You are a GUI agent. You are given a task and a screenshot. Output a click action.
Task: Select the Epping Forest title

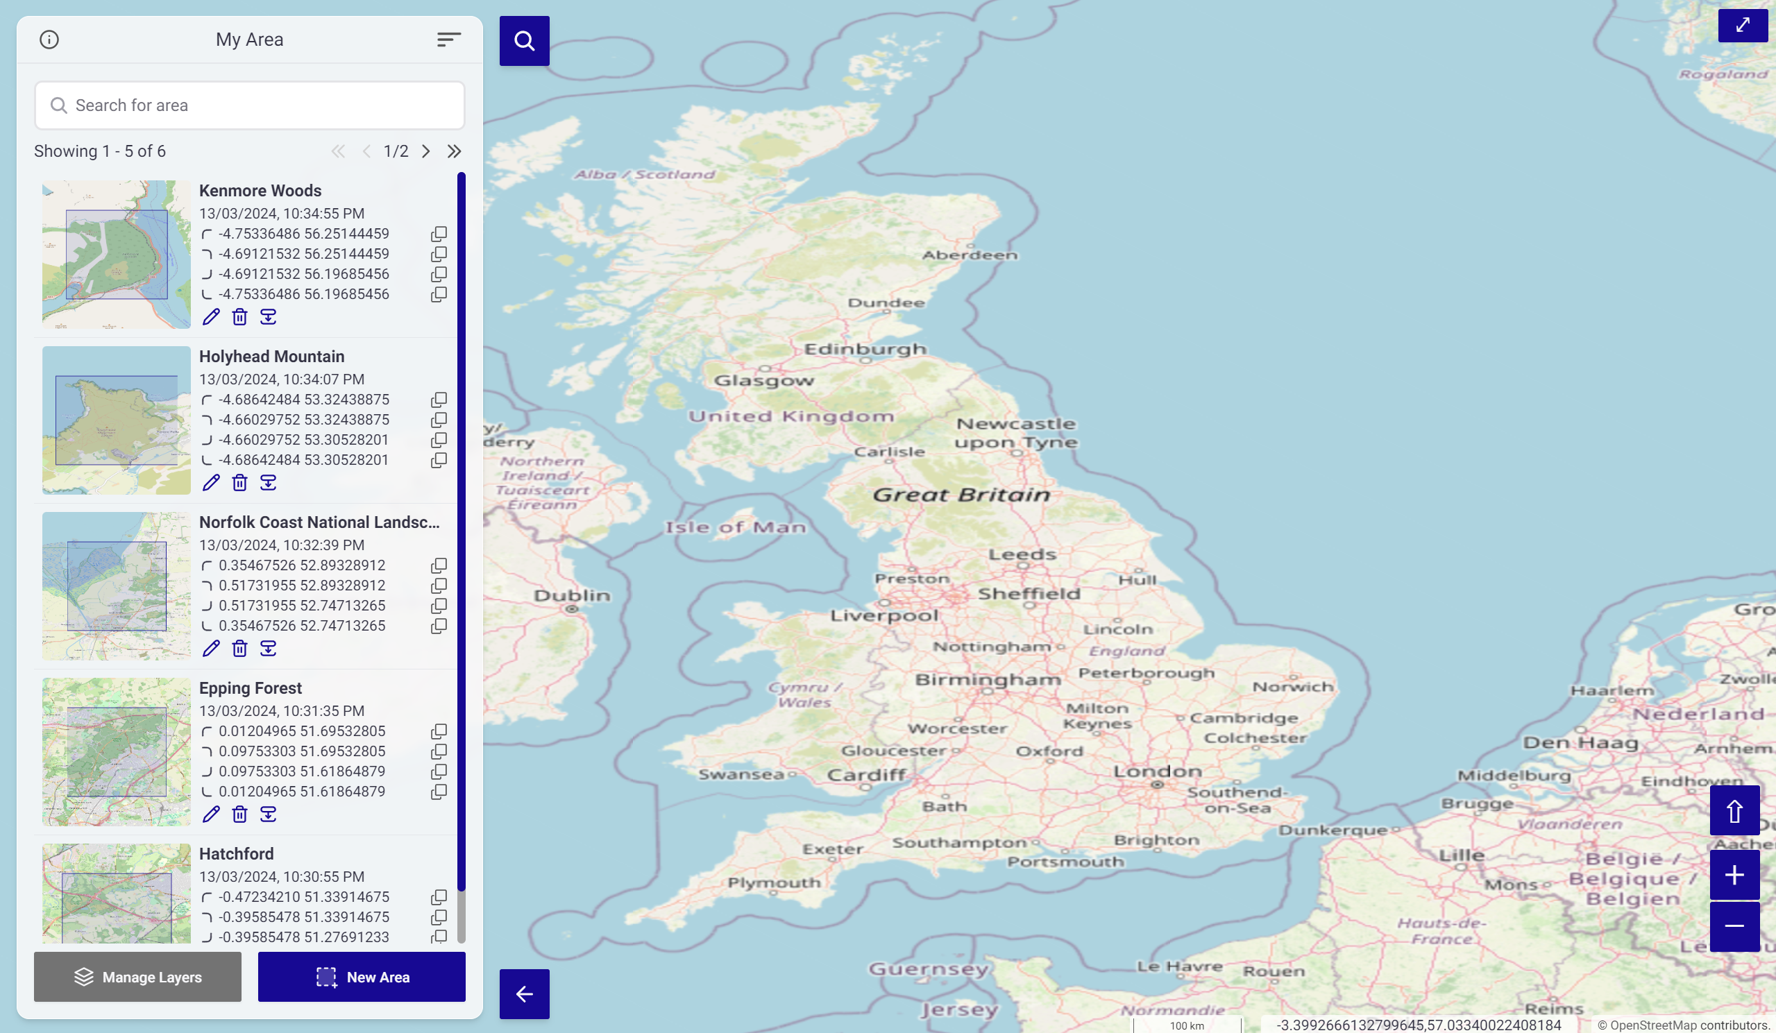250,688
